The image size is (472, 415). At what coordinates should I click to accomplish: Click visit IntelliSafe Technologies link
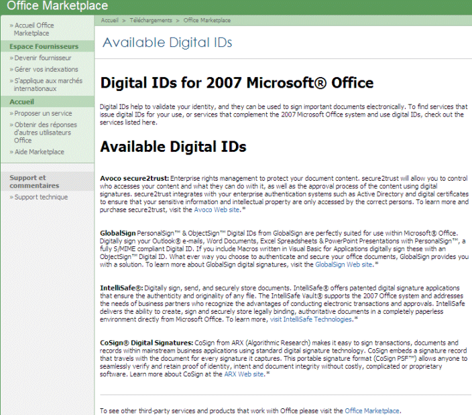pyautogui.click(x=311, y=319)
